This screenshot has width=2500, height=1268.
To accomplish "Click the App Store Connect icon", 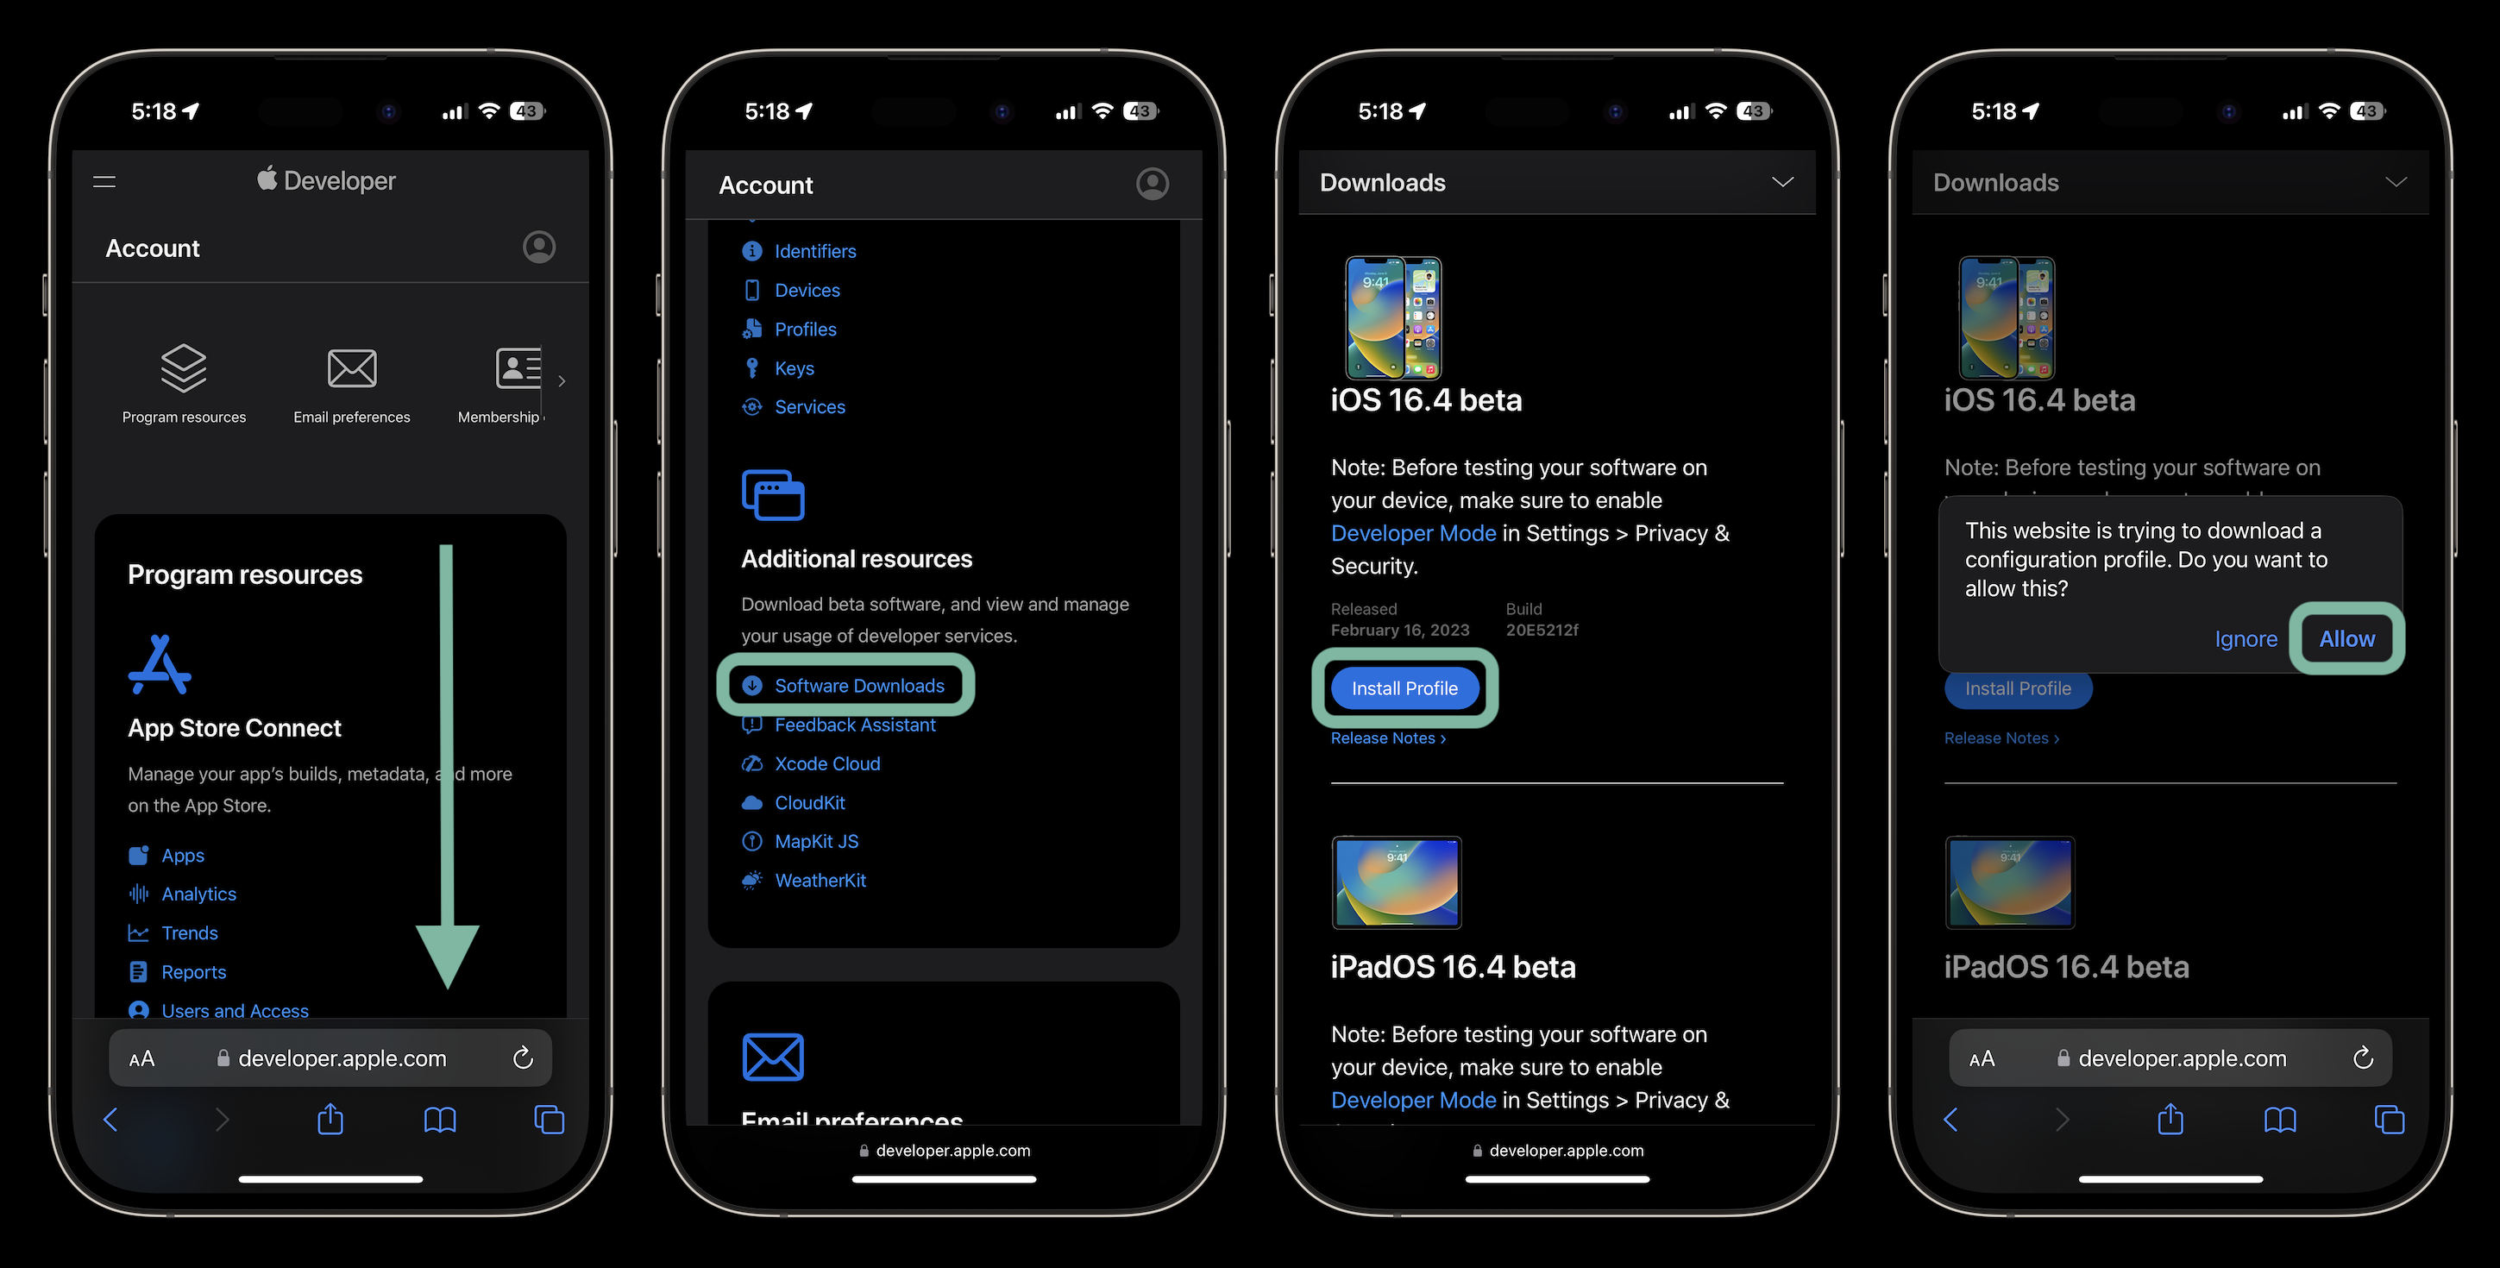I will [x=160, y=669].
